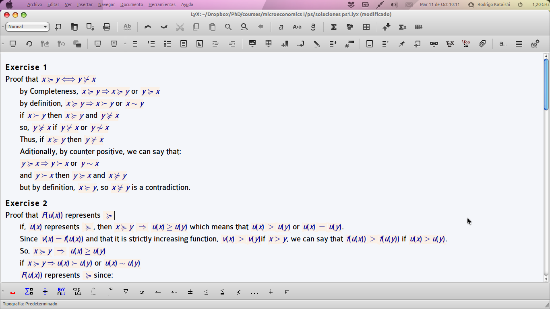Viewport: 550px width, 309px height.
Task: Insert \foo math macro icon
Action: (466, 44)
